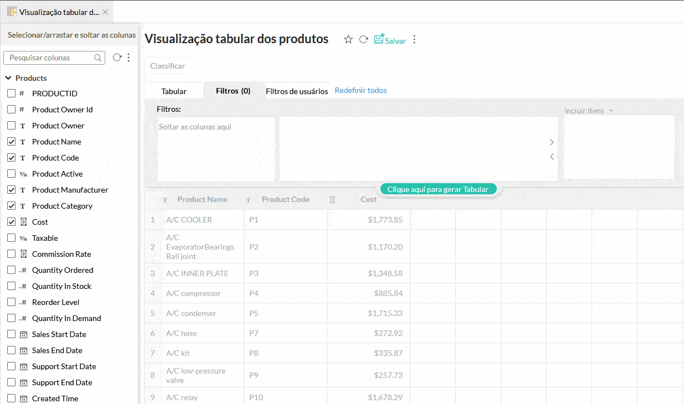The width and height of the screenshot is (684, 404).
Task: Switch to the Tabular tab
Action: pyautogui.click(x=174, y=91)
